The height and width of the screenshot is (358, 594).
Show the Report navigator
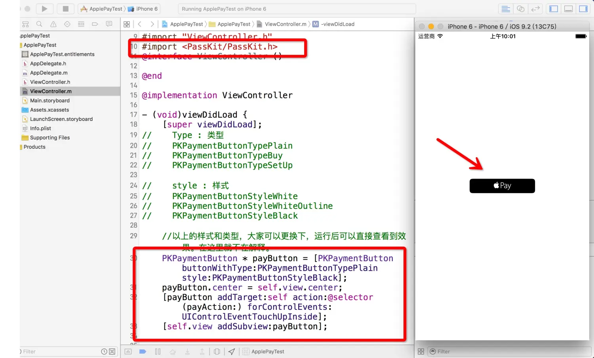point(109,24)
